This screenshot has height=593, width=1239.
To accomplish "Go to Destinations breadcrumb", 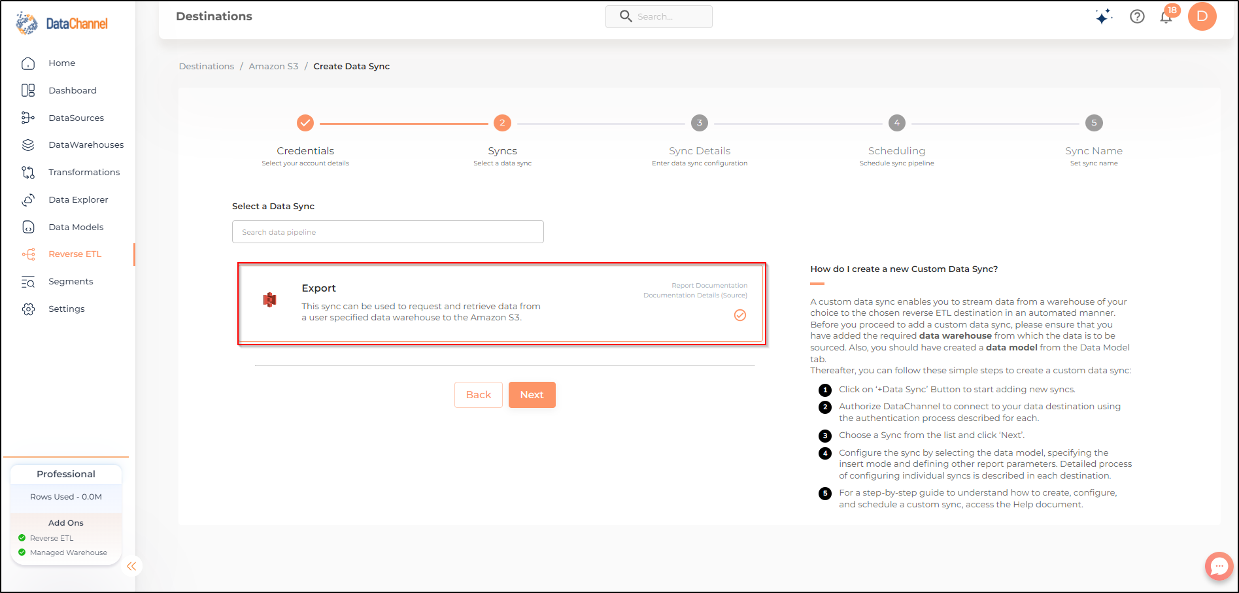I will click(x=207, y=66).
